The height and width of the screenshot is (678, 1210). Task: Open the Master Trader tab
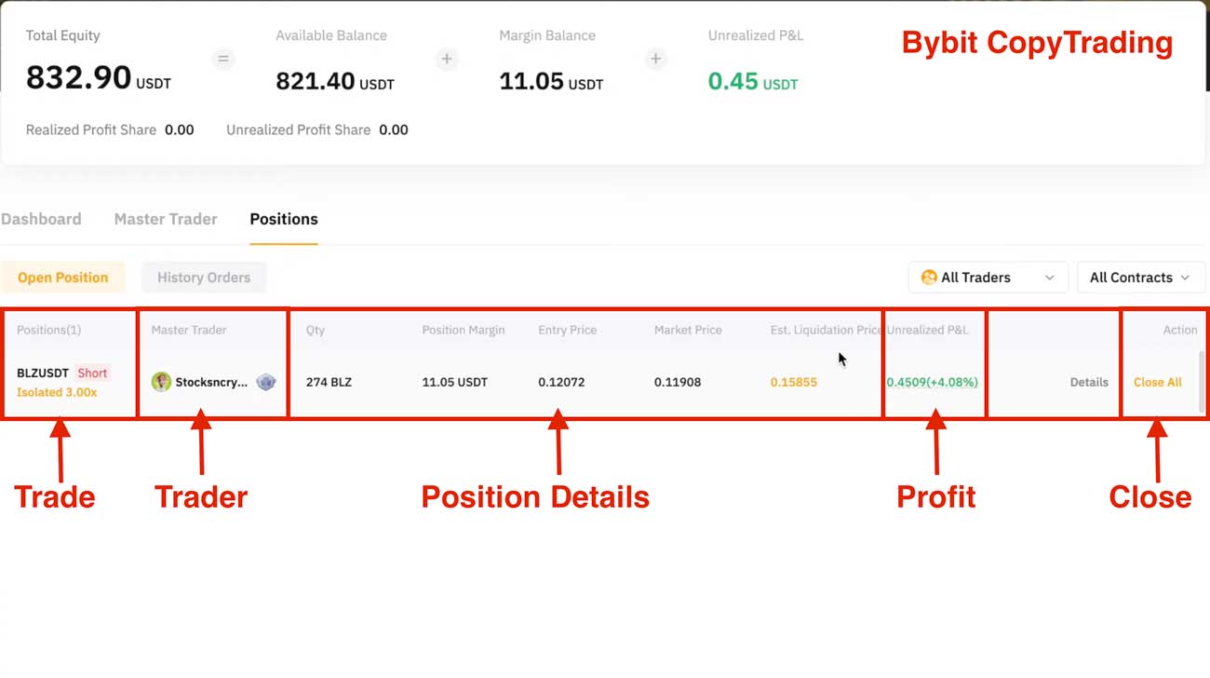(x=165, y=219)
